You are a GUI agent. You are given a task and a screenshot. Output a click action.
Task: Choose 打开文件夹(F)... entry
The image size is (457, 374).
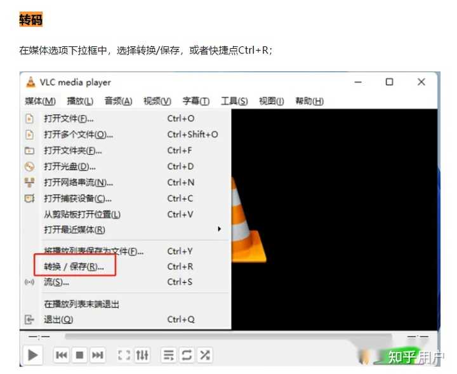[127, 150]
